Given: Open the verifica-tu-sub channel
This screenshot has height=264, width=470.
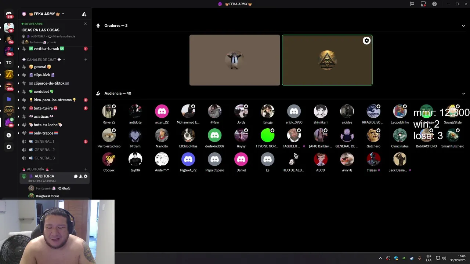Looking at the screenshot, I should tap(54, 48).
